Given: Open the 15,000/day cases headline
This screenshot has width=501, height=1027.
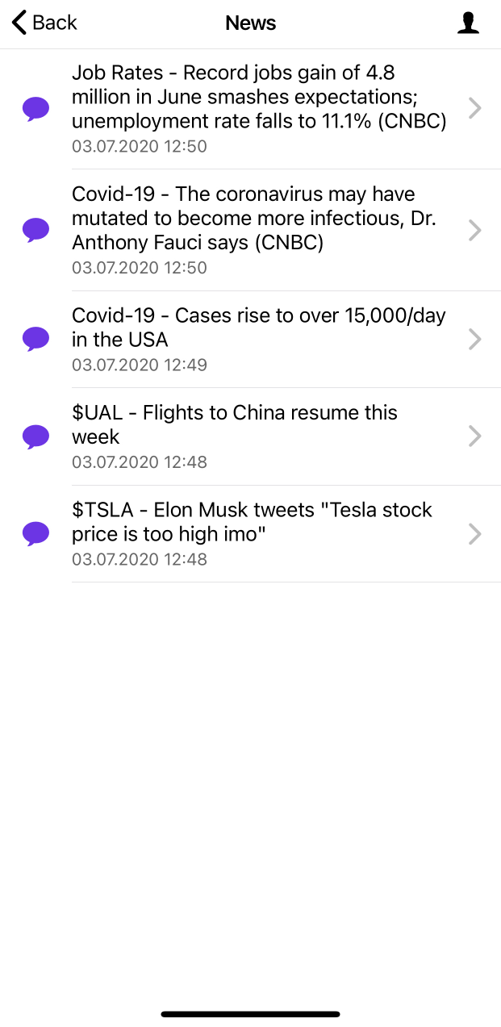Looking at the screenshot, I should click(x=258, y=328).
